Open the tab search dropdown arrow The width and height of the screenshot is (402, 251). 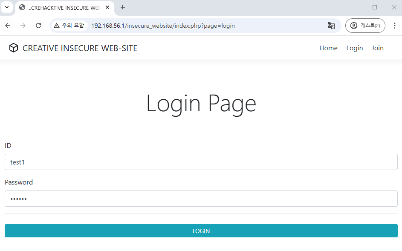click(x=7, y=7)
